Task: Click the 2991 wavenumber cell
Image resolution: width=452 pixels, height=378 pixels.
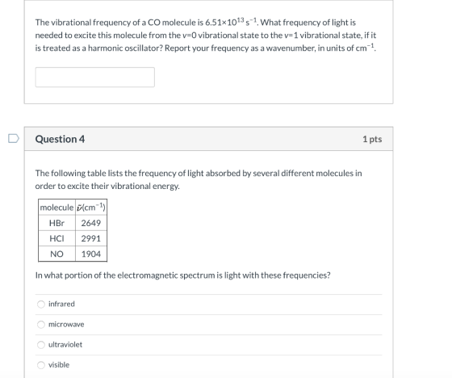Action: 91,238
